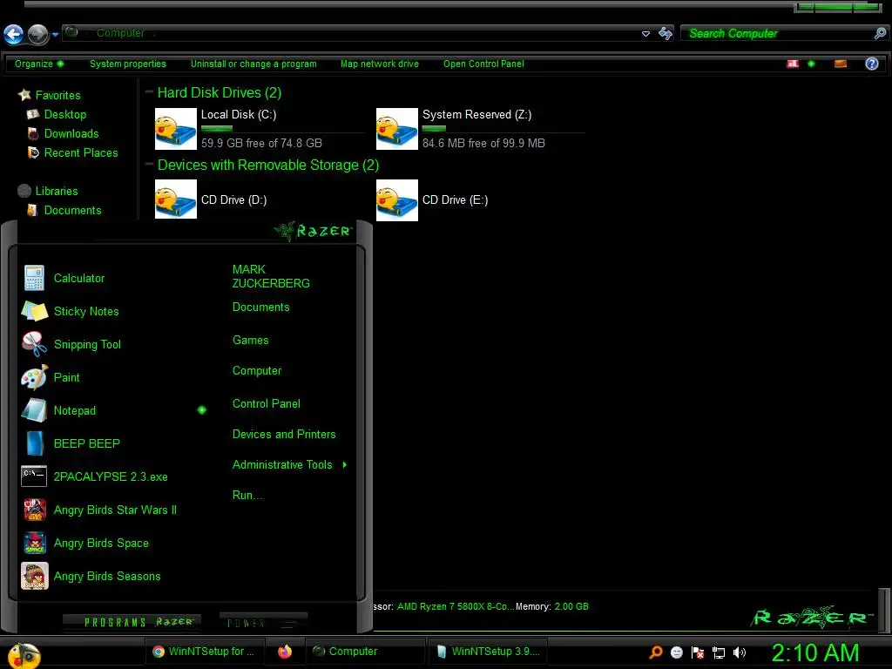This screenshot has width=892, height=669.
Task: Open Recent Places in sidebar
Action: tap(81, 152)
